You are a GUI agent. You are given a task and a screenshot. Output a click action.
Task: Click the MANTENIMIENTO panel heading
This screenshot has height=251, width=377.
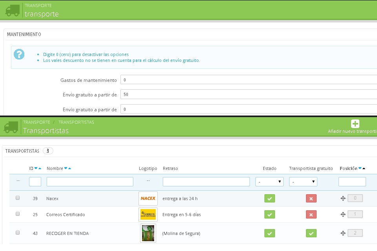tap(24, 34)
